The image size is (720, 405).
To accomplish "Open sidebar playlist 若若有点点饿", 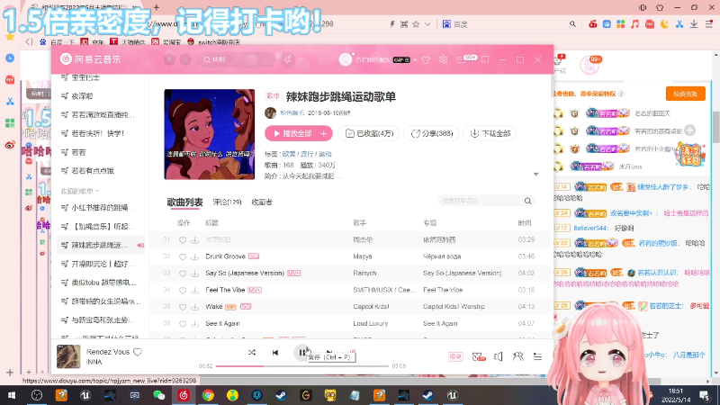I will pyautogui.click(x=101, y=170).
